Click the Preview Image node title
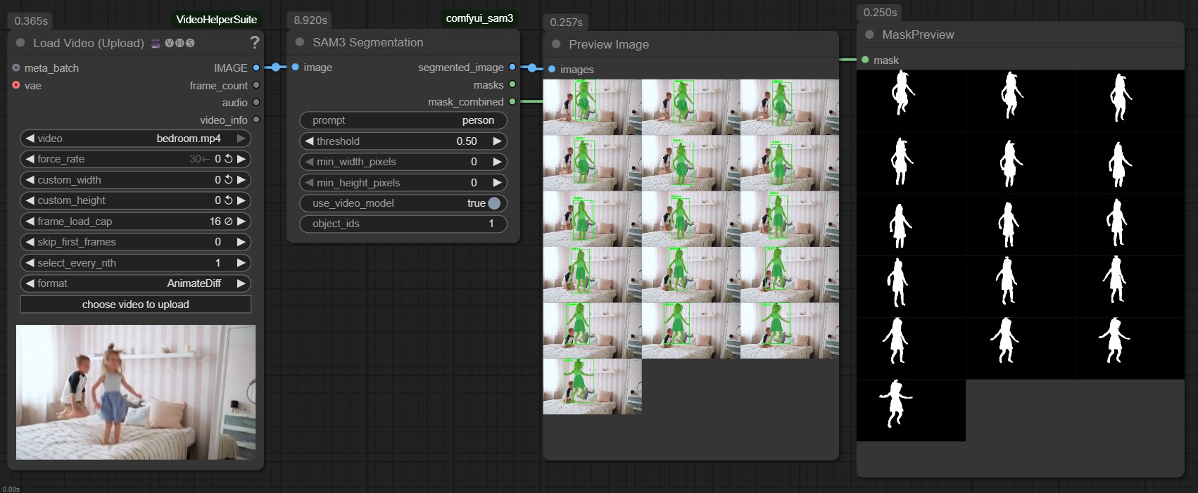This screenshot has height=493, width=1198. click(x=609, y=44)
